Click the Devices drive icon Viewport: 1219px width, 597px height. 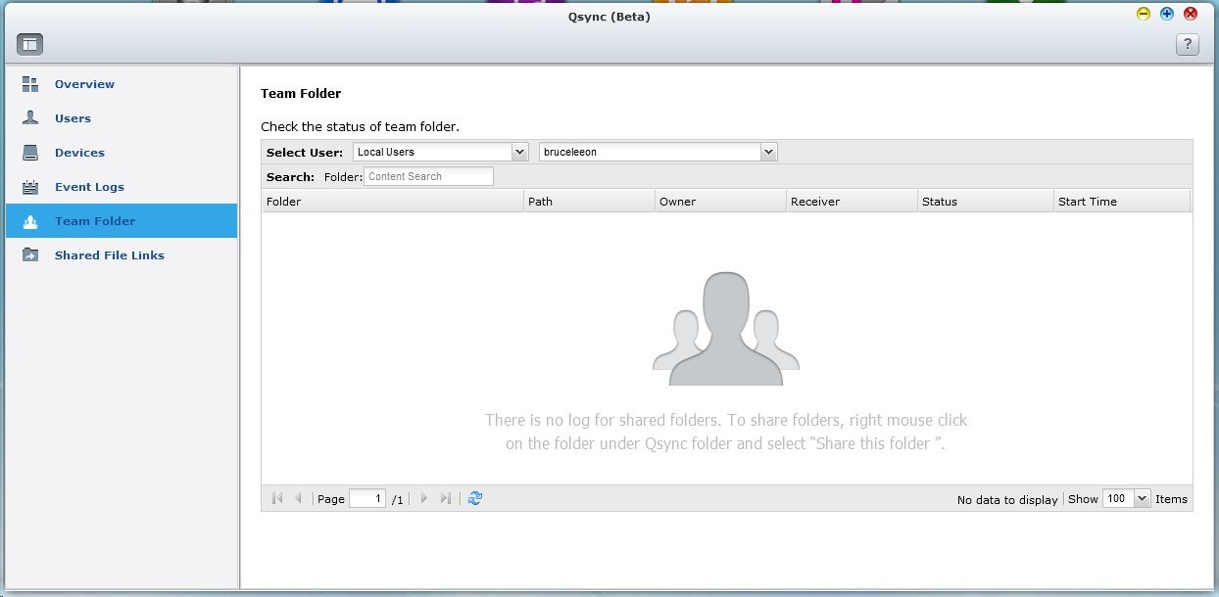point(30,153)
